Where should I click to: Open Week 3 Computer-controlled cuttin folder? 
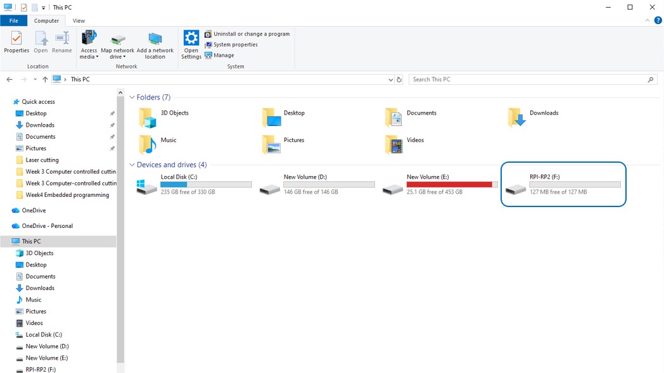point(71,183)
